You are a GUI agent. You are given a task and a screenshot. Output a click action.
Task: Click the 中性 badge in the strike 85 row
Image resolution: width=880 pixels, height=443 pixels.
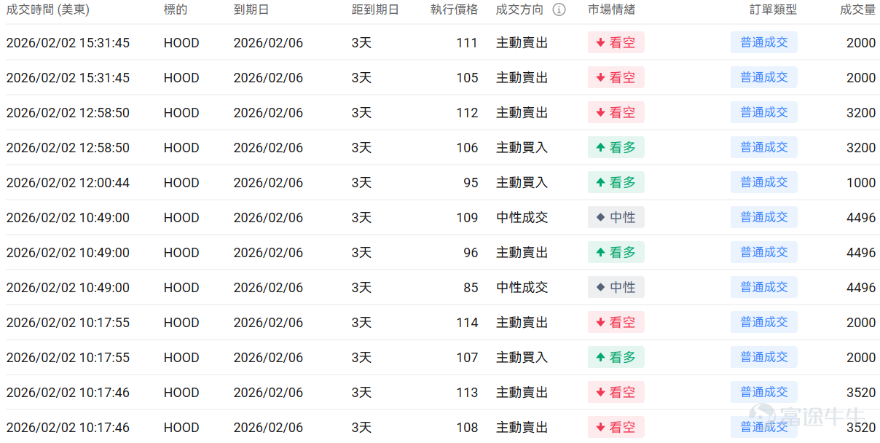tap(616, 287)
